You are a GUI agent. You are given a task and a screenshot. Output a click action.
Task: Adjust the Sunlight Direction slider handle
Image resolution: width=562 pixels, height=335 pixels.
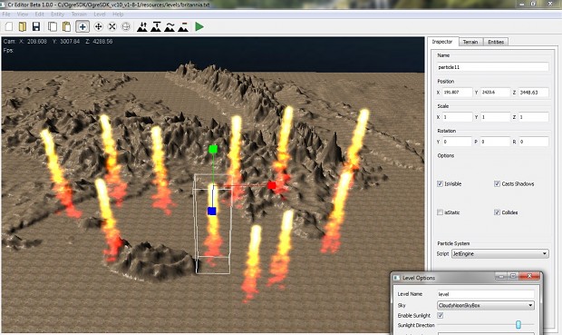click(x=518, y=325)
